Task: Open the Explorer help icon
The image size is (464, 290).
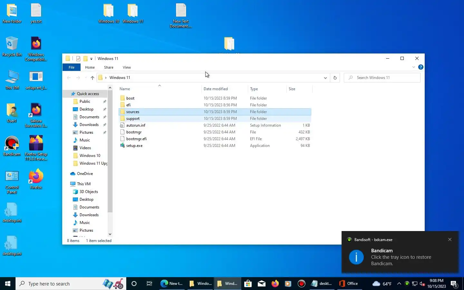Action: (421, 67)
